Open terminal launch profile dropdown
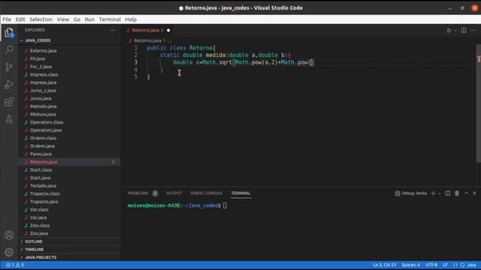The image size is (481, 270). pos(439,193)
